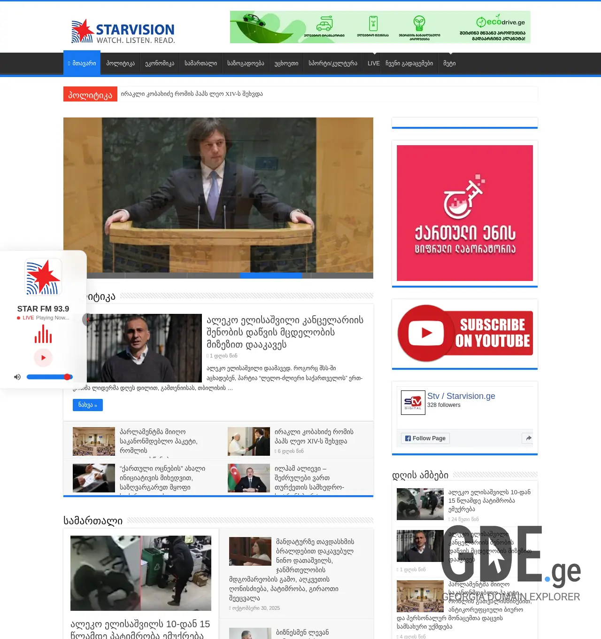The height and width of the screenshot is (639, 601).
Task: Adjust the radio player volume slider
Action: pyautogui.click(x=50, y=377)
